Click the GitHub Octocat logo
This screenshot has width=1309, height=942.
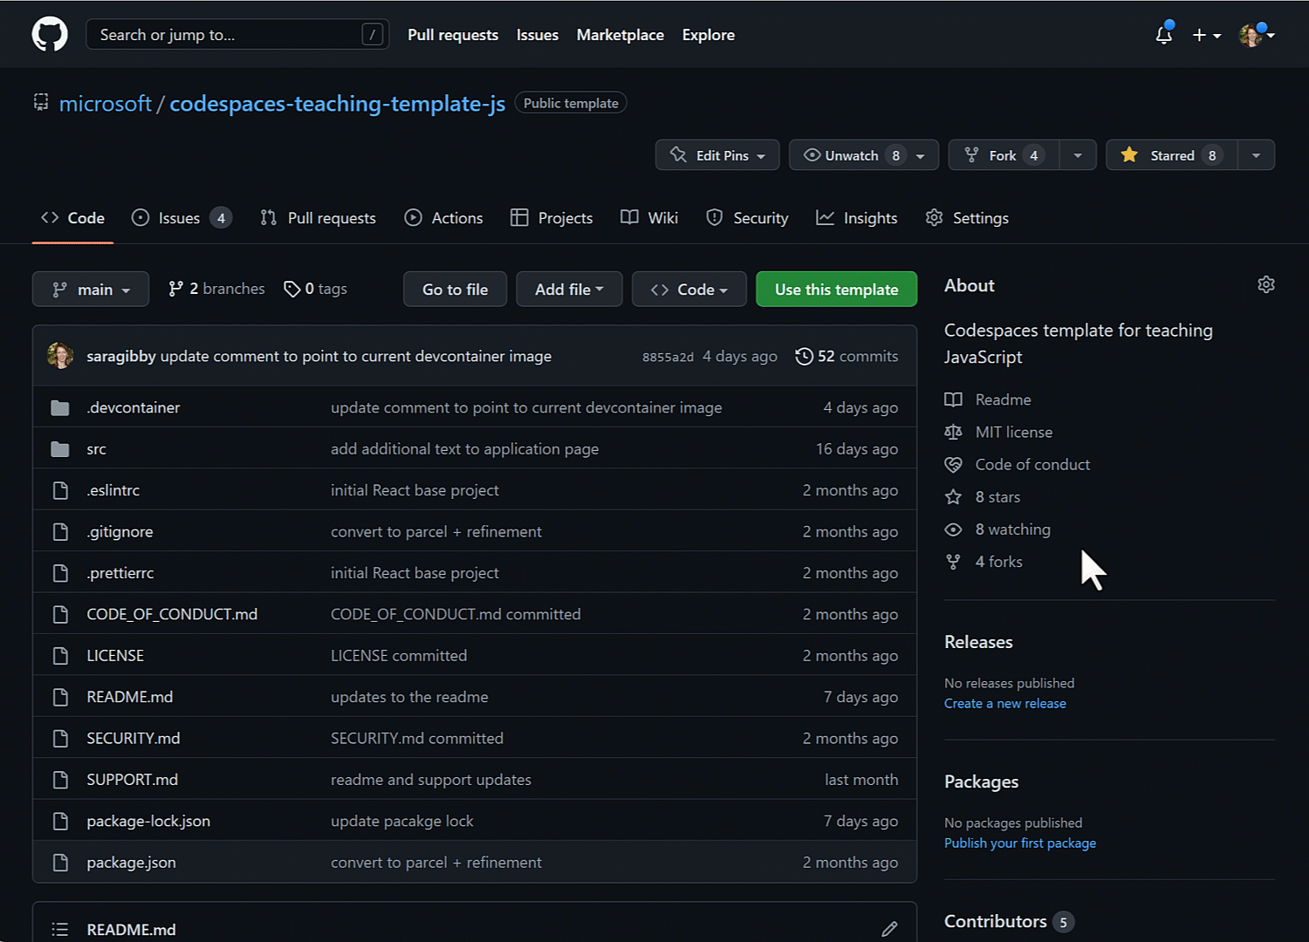tap(50, 35)
